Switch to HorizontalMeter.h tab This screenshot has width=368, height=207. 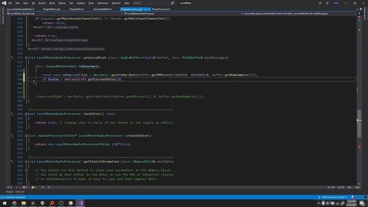(x=102, y=9)
